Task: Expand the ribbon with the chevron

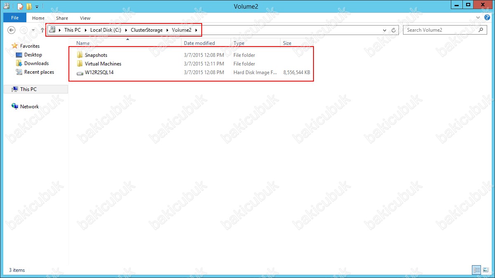Action: click(x=478, y=18)
